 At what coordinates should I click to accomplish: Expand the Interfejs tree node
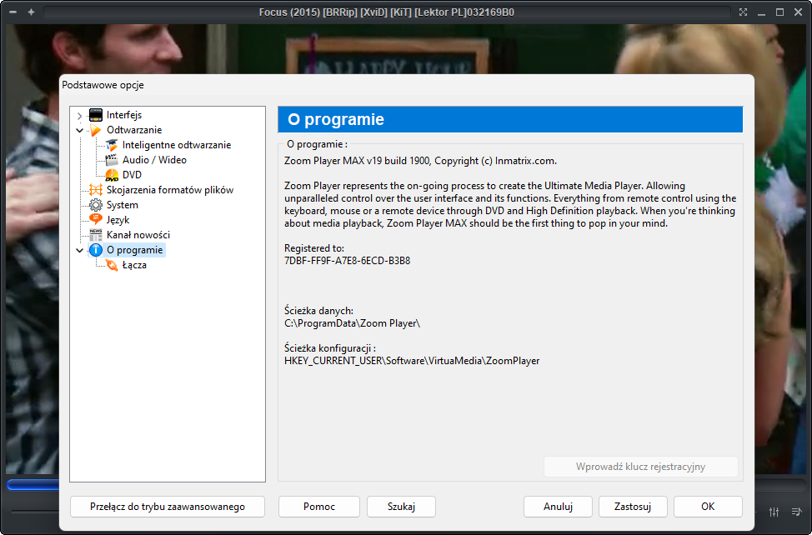click(x=80, y=115)
